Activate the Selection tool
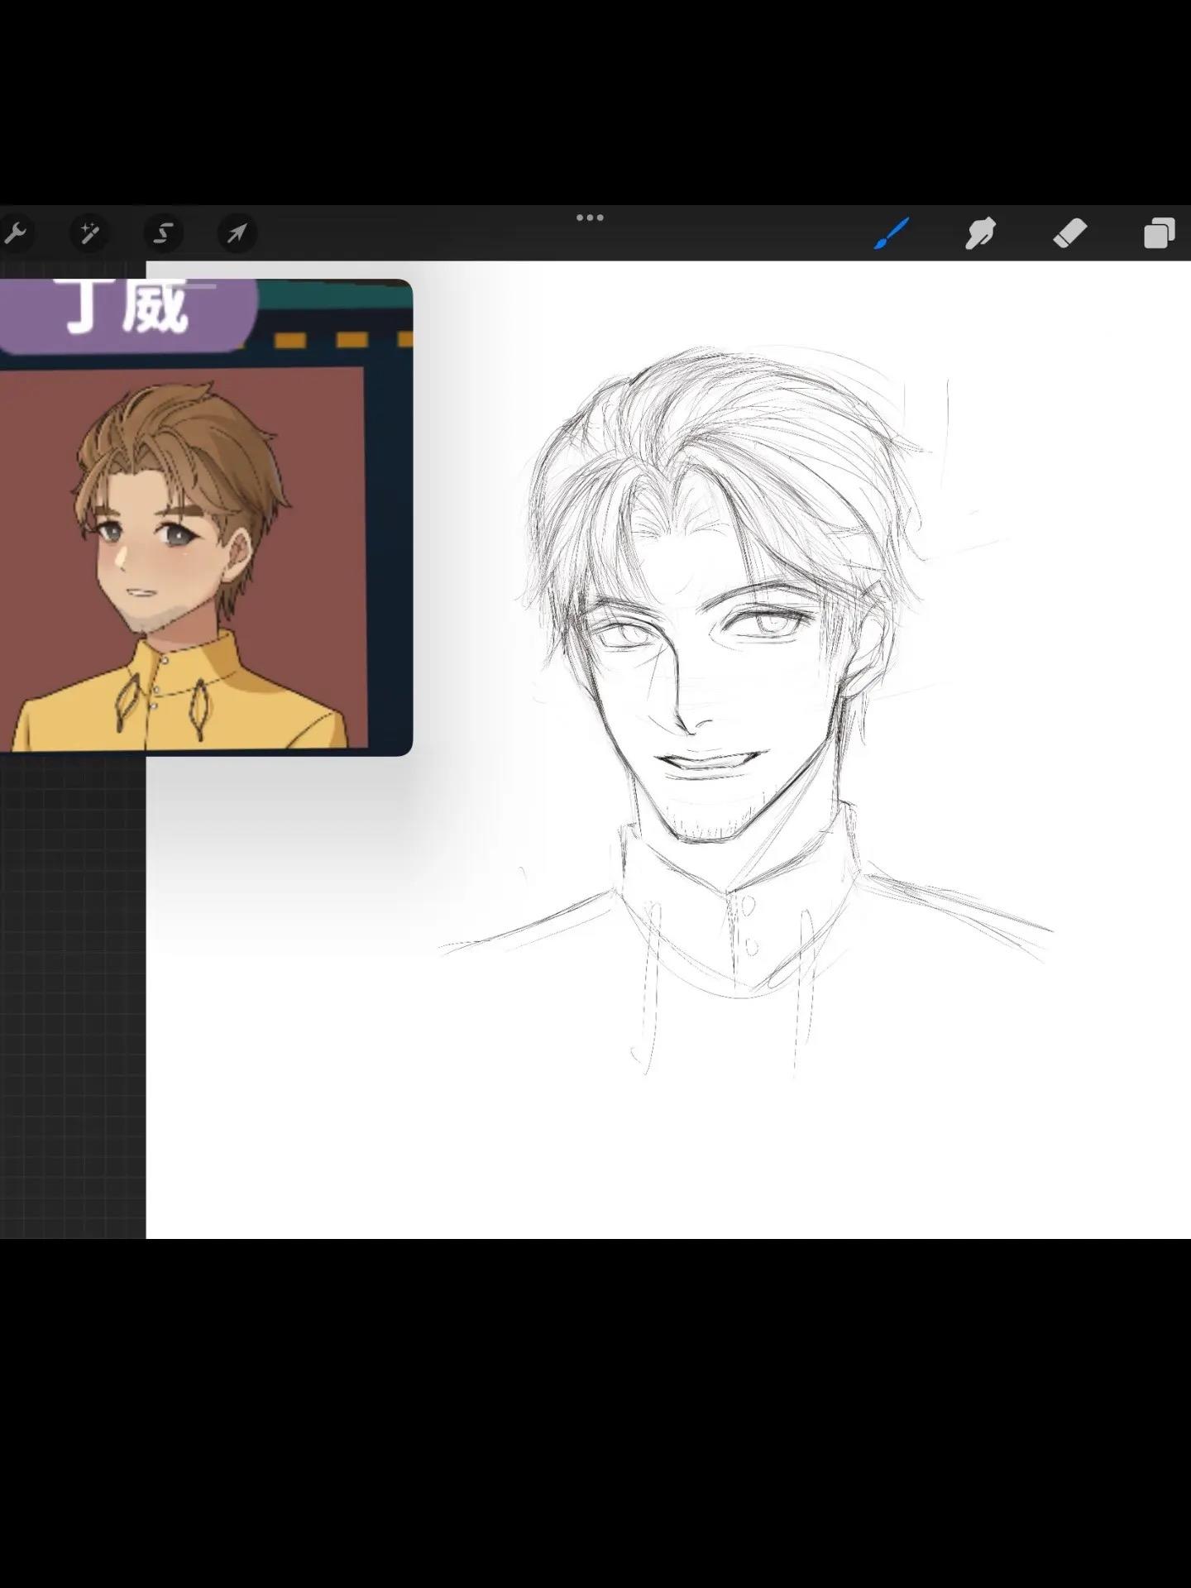This screenshot has width=1191, height=1588. point(163,234)
